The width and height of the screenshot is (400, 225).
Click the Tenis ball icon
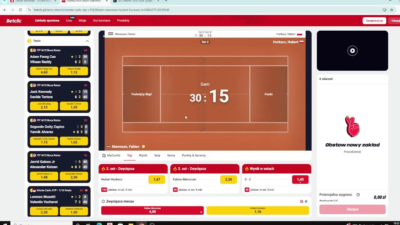click(29, 41)
